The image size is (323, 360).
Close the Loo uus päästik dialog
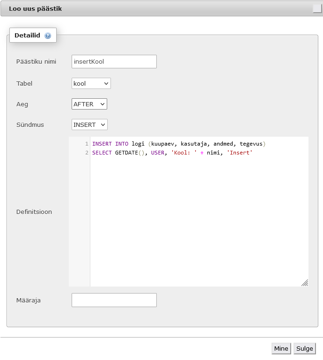317,9
